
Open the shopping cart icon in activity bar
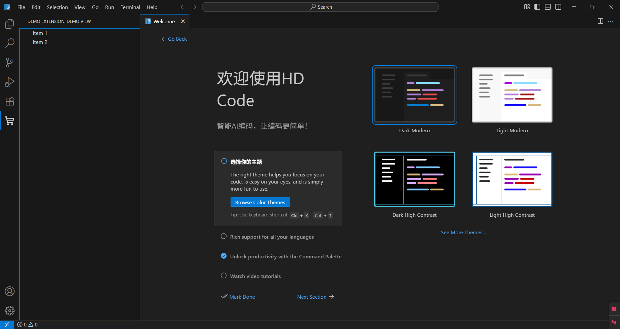[x=9, y=121]
